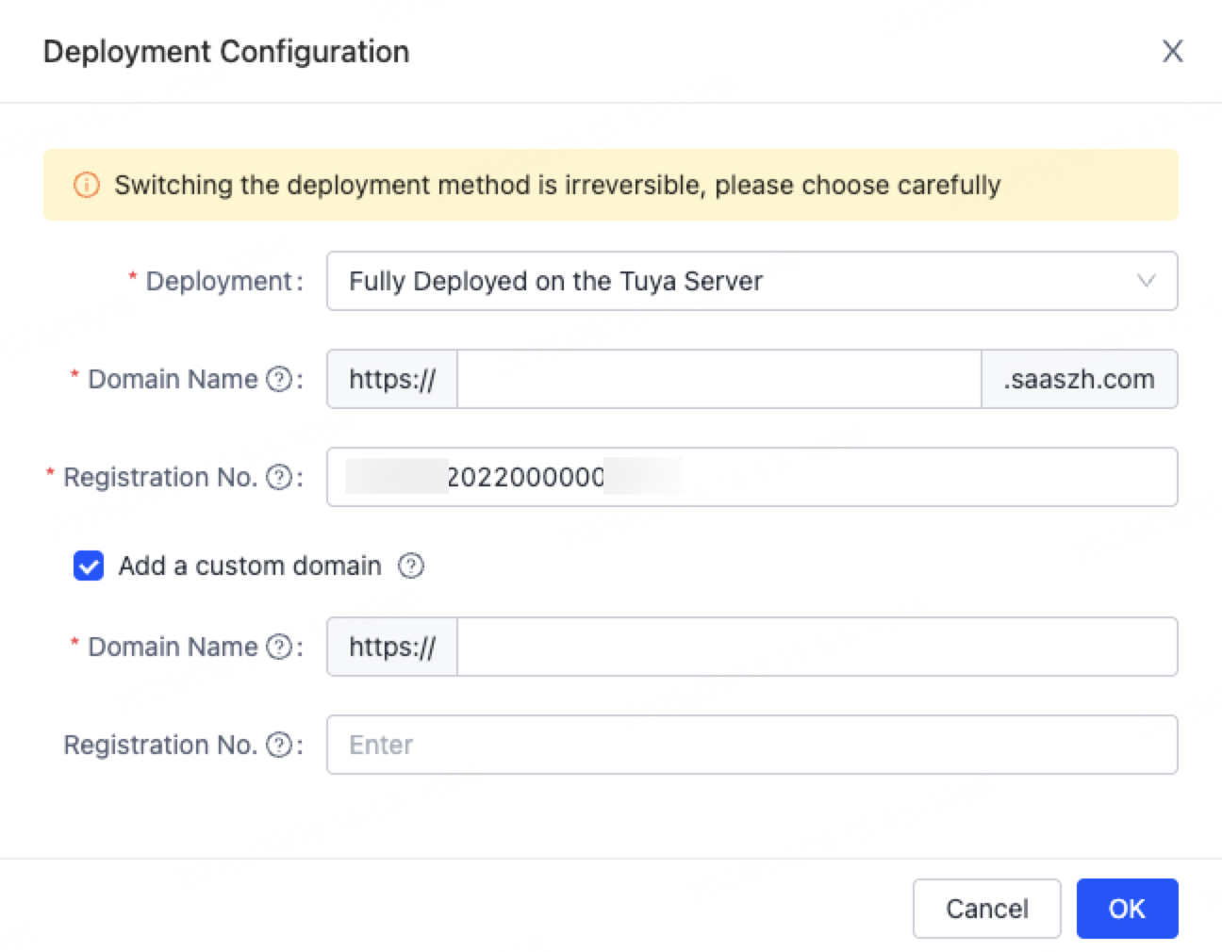The width and height of the screenshot is (1222, 952).
Task: Focus the domain input before .saaszh.com
Action: 718,379
